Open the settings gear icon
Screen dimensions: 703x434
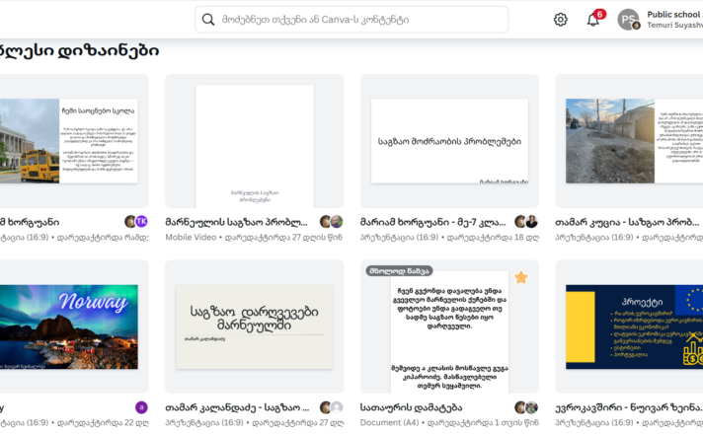tap(560, 20)
